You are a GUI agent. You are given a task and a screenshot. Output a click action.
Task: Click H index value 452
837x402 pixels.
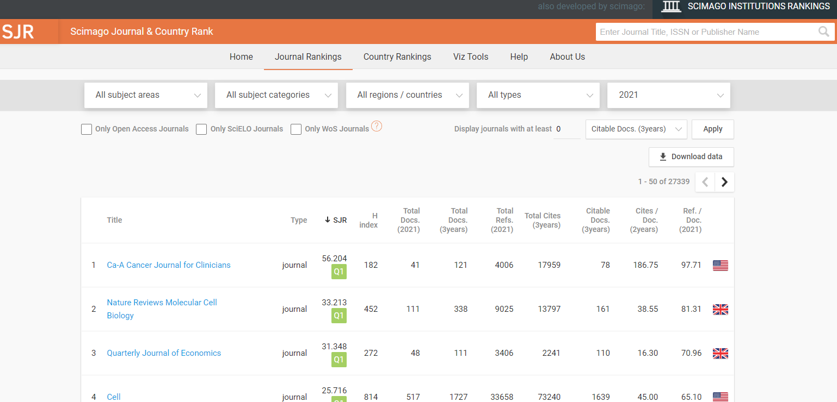pyautogui.click(x=371, y=309)
